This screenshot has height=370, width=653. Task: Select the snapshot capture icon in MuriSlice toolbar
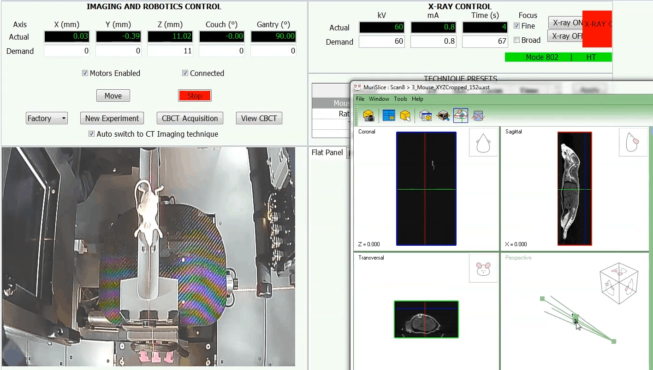(x=368, y=116)
